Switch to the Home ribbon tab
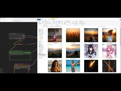 42,19
